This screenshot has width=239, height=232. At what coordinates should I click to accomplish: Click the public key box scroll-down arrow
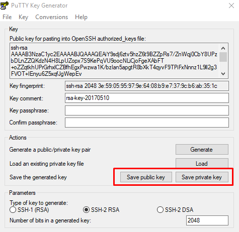(223, 74)
